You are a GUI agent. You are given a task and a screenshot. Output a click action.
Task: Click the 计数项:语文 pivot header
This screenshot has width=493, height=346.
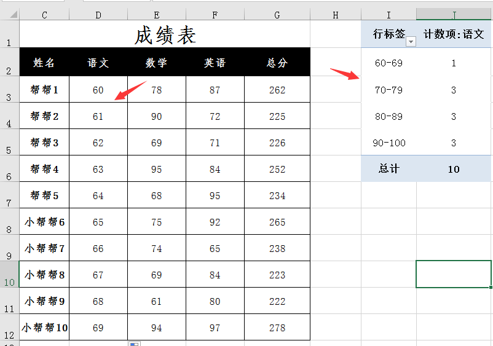pos(454,34)
